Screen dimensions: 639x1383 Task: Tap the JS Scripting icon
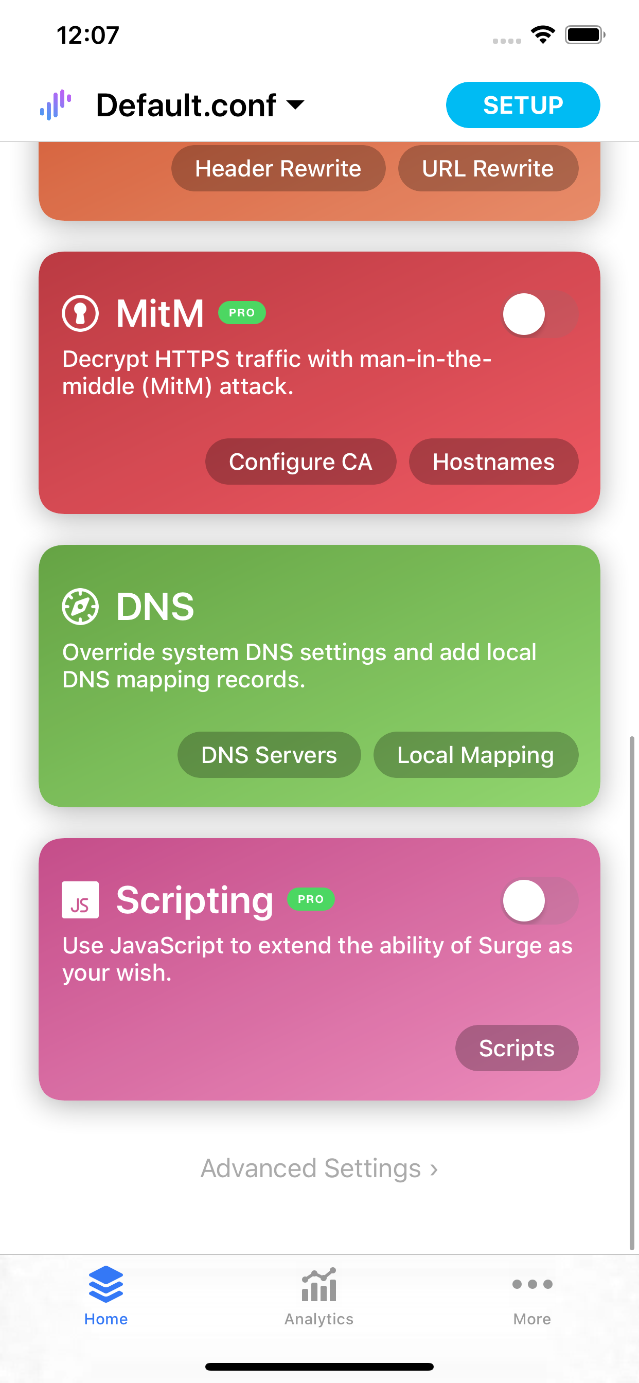click(x=81, y=900)
